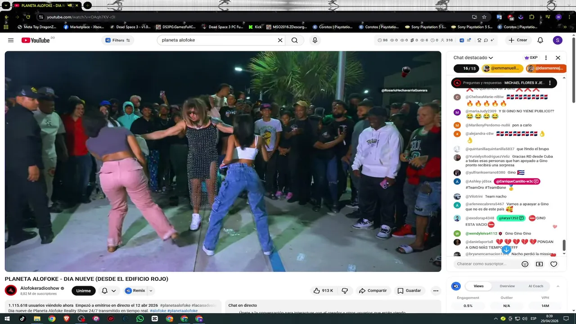Viewport: 576px width, 324px height.
Task: Open the Windows Start menu
Action: [7, 319]
